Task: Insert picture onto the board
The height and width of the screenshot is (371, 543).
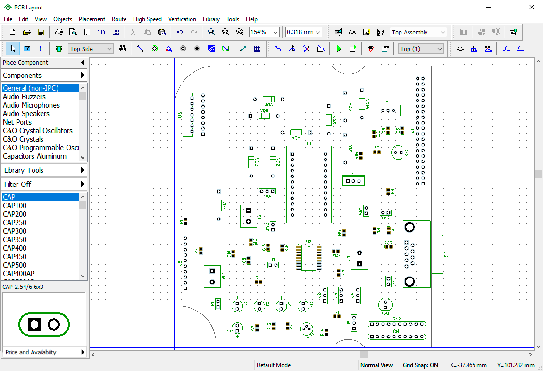Action: pyautogui.click(x=367, y=32)
